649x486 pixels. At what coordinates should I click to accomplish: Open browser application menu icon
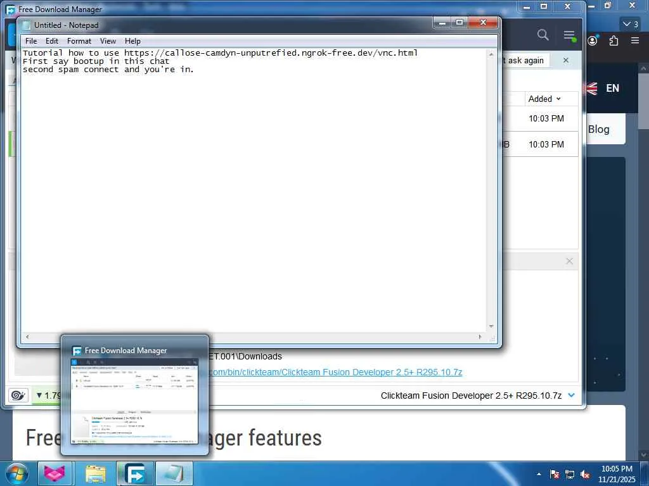(x=635, y=40)
